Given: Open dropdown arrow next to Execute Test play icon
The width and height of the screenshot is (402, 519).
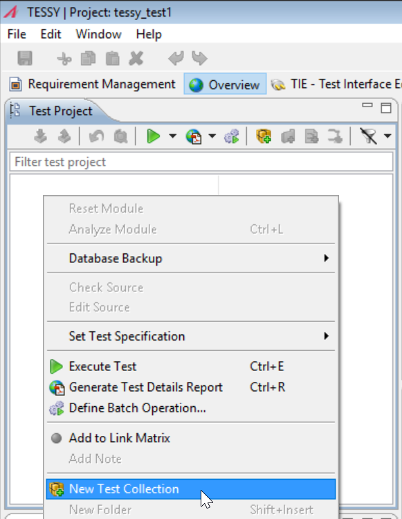Looking at the screenshot, I should click(173, 136).
